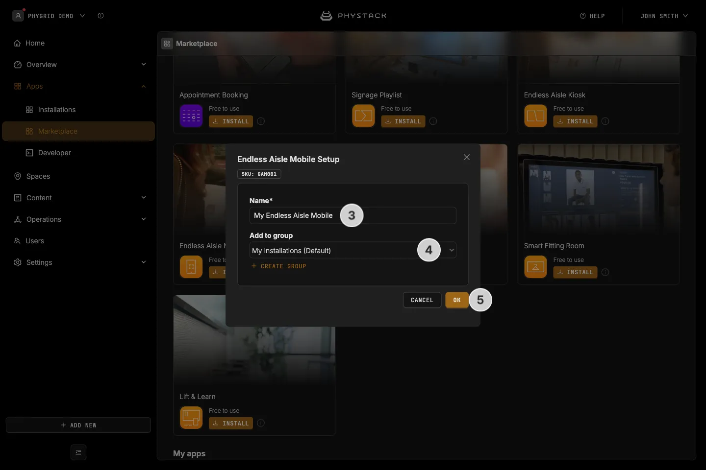706x470 pixels.
Task: Click the Name input field
Action: point(353,215)
